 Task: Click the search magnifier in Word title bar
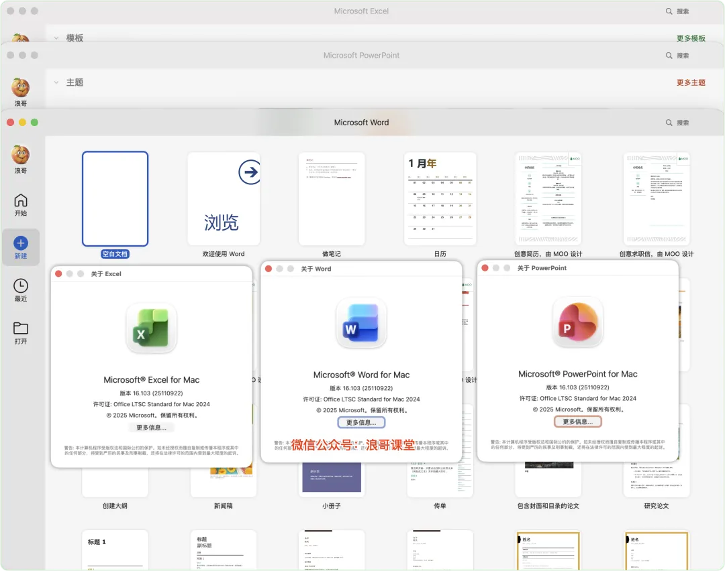669,123
